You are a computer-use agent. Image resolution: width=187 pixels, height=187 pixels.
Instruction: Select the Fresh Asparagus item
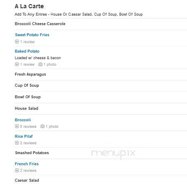[30, 74]
